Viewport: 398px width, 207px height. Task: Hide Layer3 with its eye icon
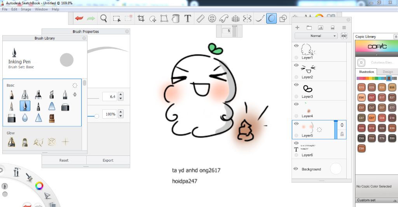[x=296, y=85]
